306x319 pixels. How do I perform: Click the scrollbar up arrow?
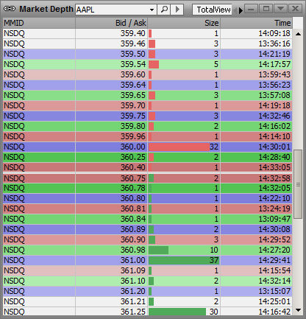tap(298, 34)
